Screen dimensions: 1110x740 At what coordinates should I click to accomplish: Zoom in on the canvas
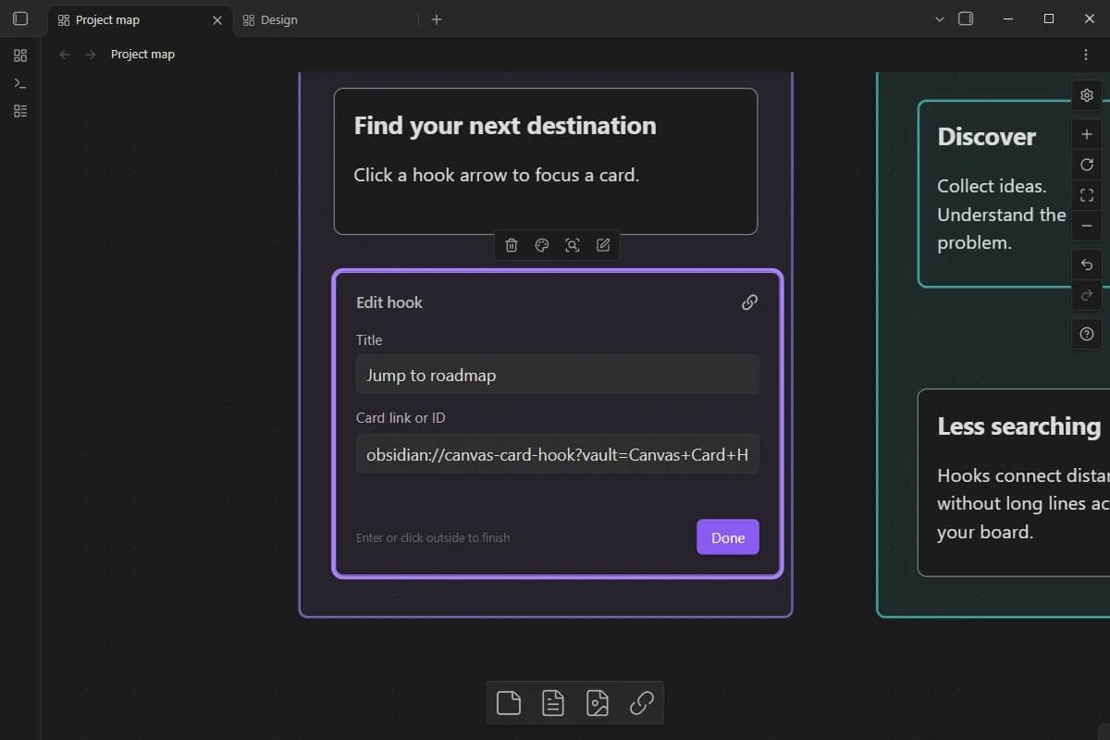coord(1087,135)
